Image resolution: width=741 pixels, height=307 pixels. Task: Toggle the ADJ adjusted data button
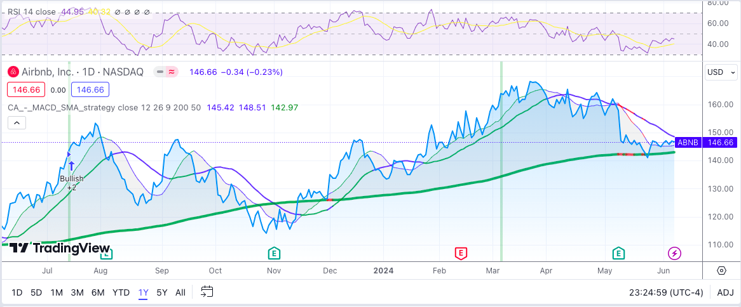pos(725,292)
